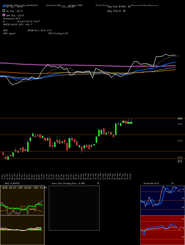Screen dimensions: 185x245
Task: Click the 'Avg Vol: 0.954 M' text
Action: click(119, 7)
